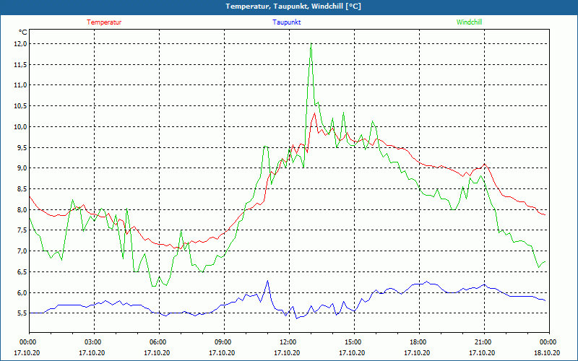Click the 5,5 y-axis value
This screenshot has width=578, height=361.
tap(22, 313)
